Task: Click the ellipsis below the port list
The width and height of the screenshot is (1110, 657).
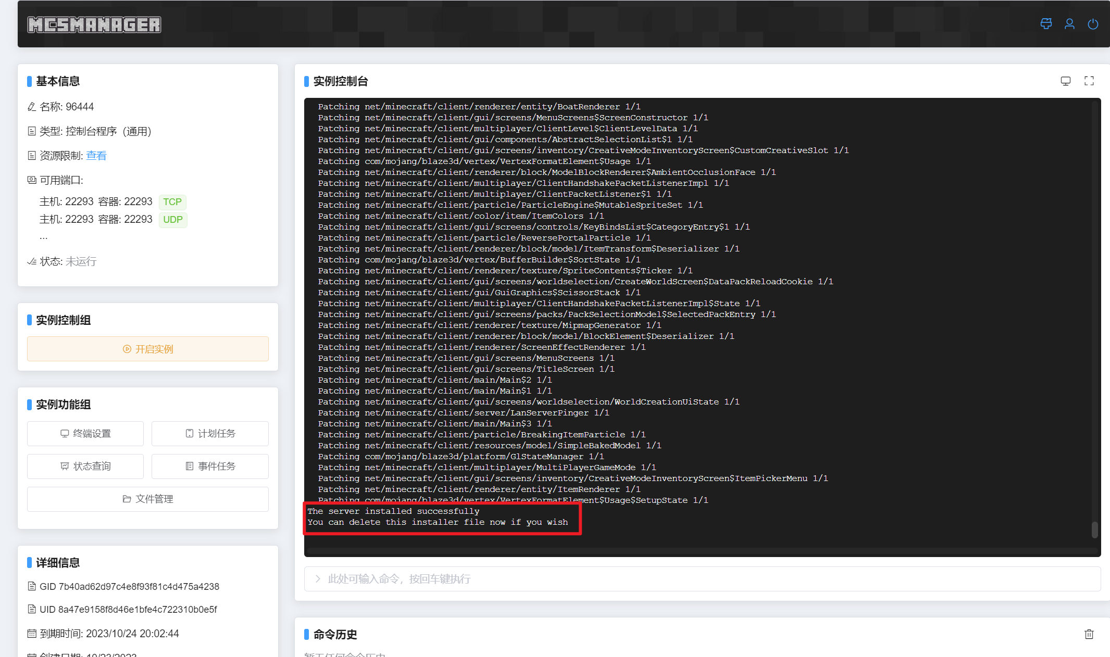Action: (44, 237)
